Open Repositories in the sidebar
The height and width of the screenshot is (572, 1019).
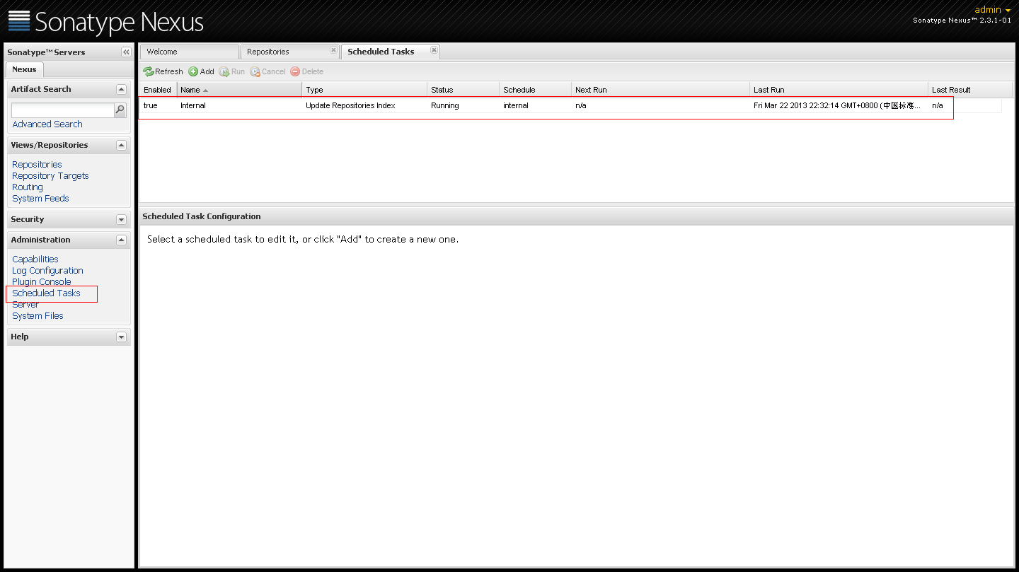tap(37, 165)
